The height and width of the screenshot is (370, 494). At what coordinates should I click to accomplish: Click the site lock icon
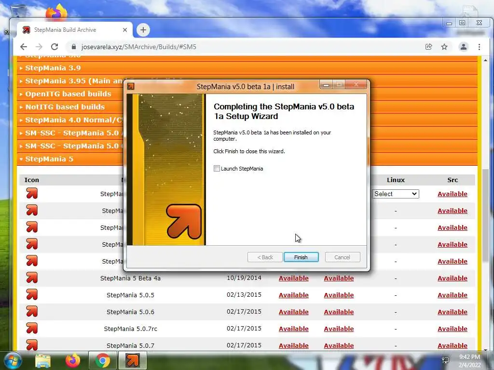click(74, 47)
